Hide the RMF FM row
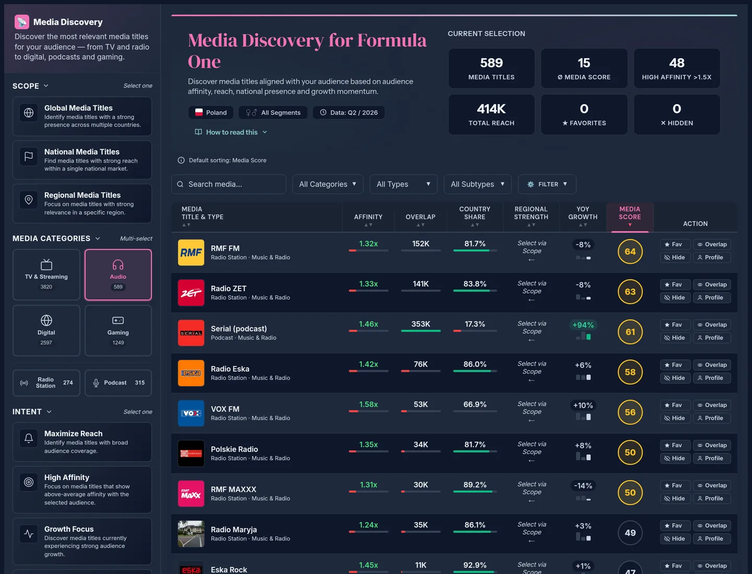 675,257
